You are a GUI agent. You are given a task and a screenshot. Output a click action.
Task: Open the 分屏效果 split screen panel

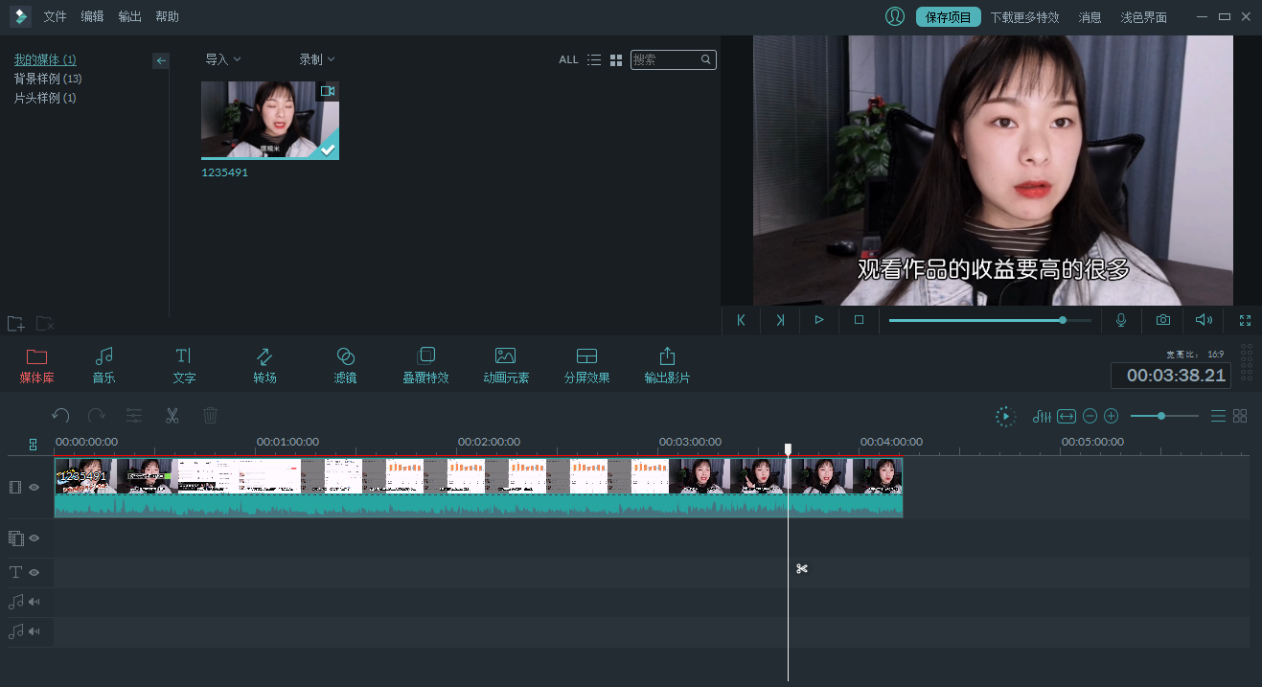(x=586, y=365)
